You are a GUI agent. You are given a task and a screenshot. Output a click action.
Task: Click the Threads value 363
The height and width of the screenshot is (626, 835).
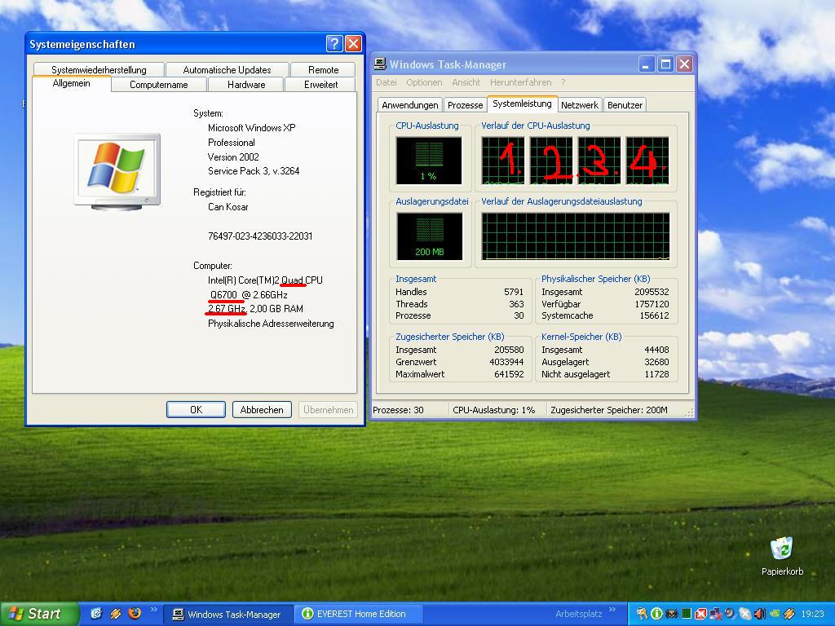click(x=516, y=304)
